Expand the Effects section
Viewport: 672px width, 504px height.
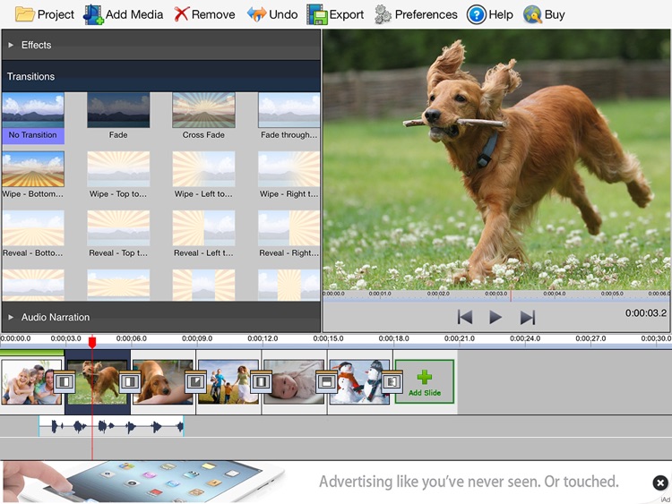160,45
